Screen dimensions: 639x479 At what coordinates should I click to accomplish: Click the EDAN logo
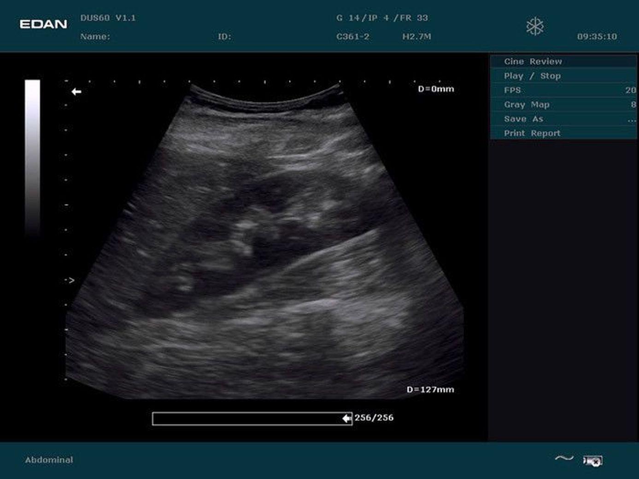[43, 24]
